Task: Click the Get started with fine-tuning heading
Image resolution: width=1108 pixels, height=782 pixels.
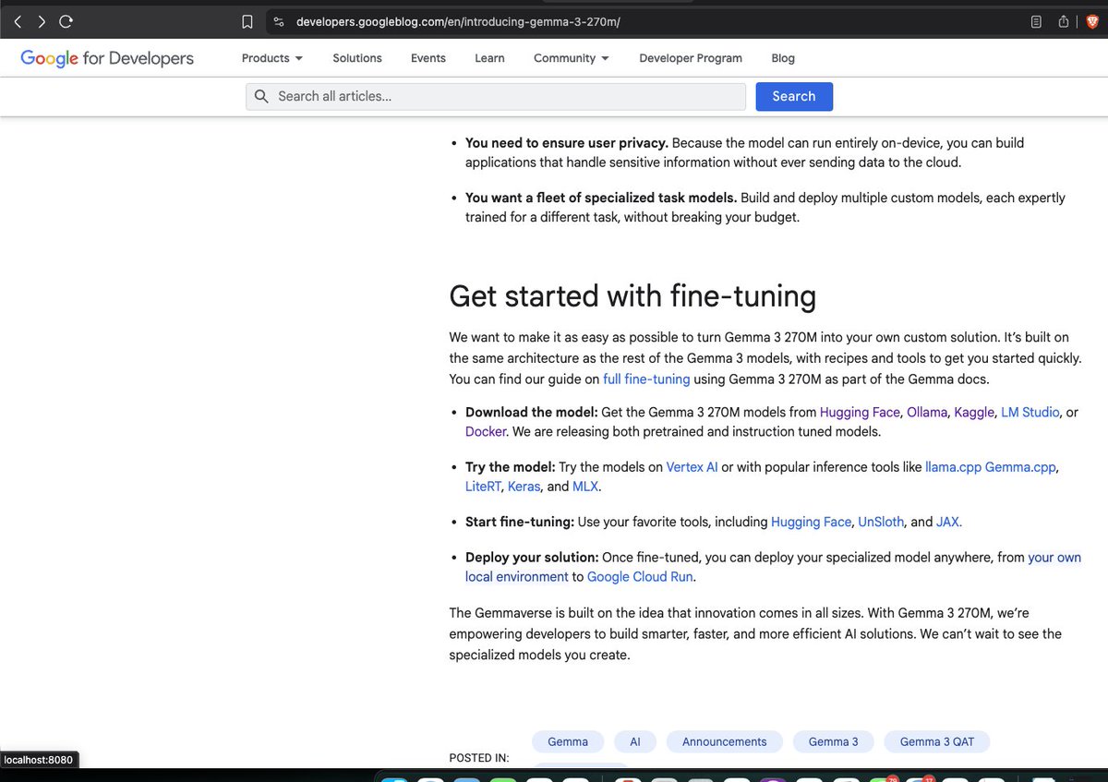Action: (x=632, y=296)
